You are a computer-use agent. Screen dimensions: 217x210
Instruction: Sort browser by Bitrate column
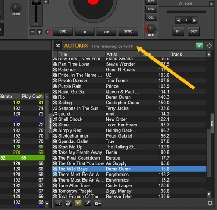(x=10, y=97)
